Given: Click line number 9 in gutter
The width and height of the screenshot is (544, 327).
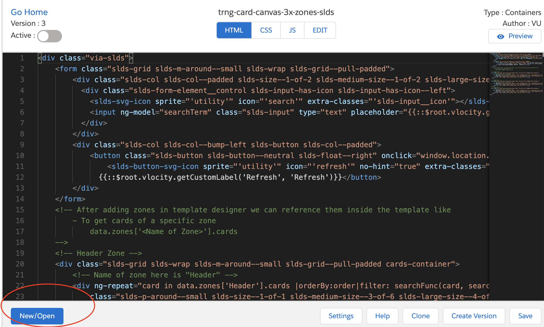Looking at the screenshot, I should pyautogui.click(x=22, y=145).
